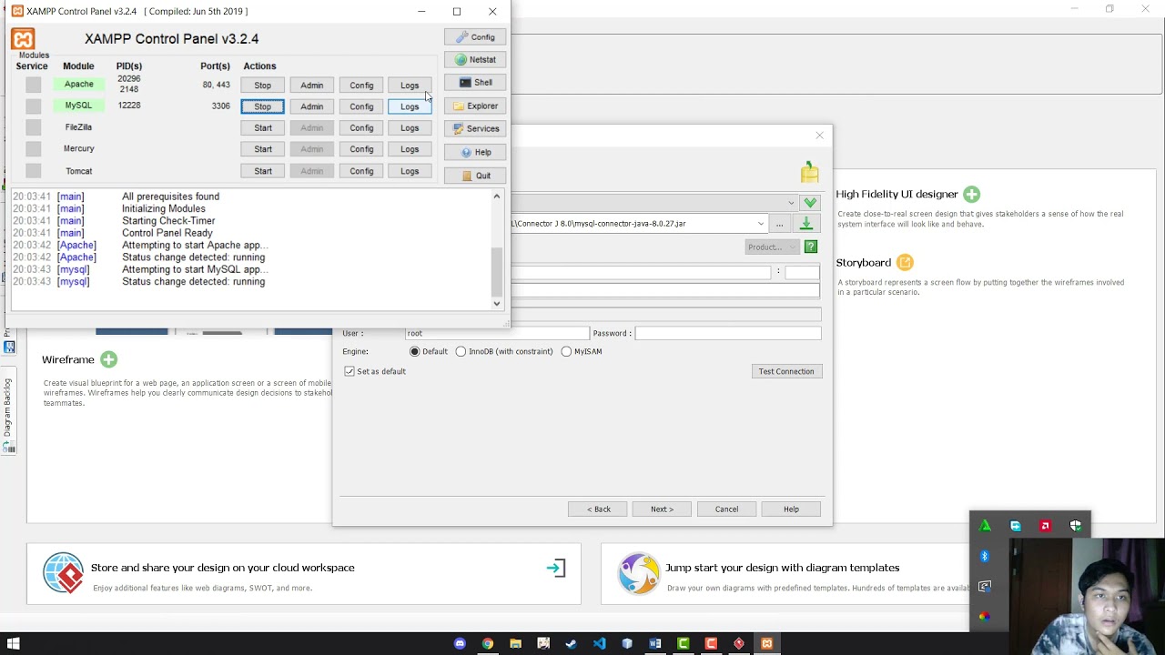Click the green double-chevron icon in database dialog
Image resolution: width=1165 pixels, height=655 pixels.
810,202
